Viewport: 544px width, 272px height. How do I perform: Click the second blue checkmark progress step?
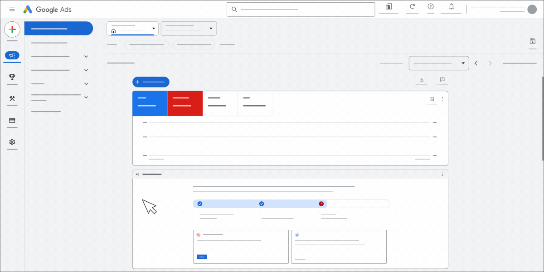(x=262, y=204)
